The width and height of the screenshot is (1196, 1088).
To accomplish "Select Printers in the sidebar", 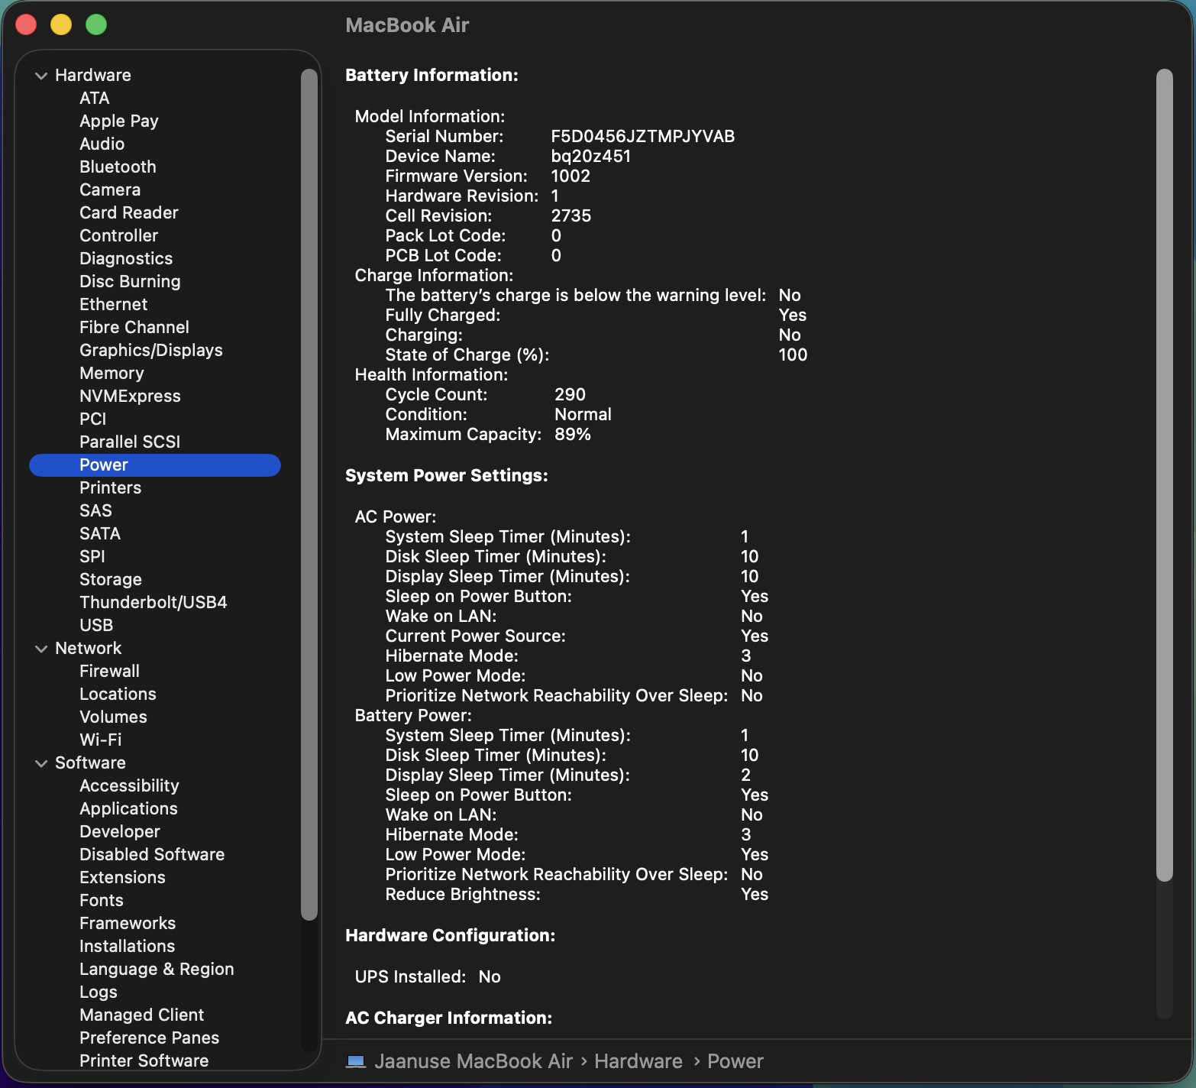I will (x=111, y=487).
